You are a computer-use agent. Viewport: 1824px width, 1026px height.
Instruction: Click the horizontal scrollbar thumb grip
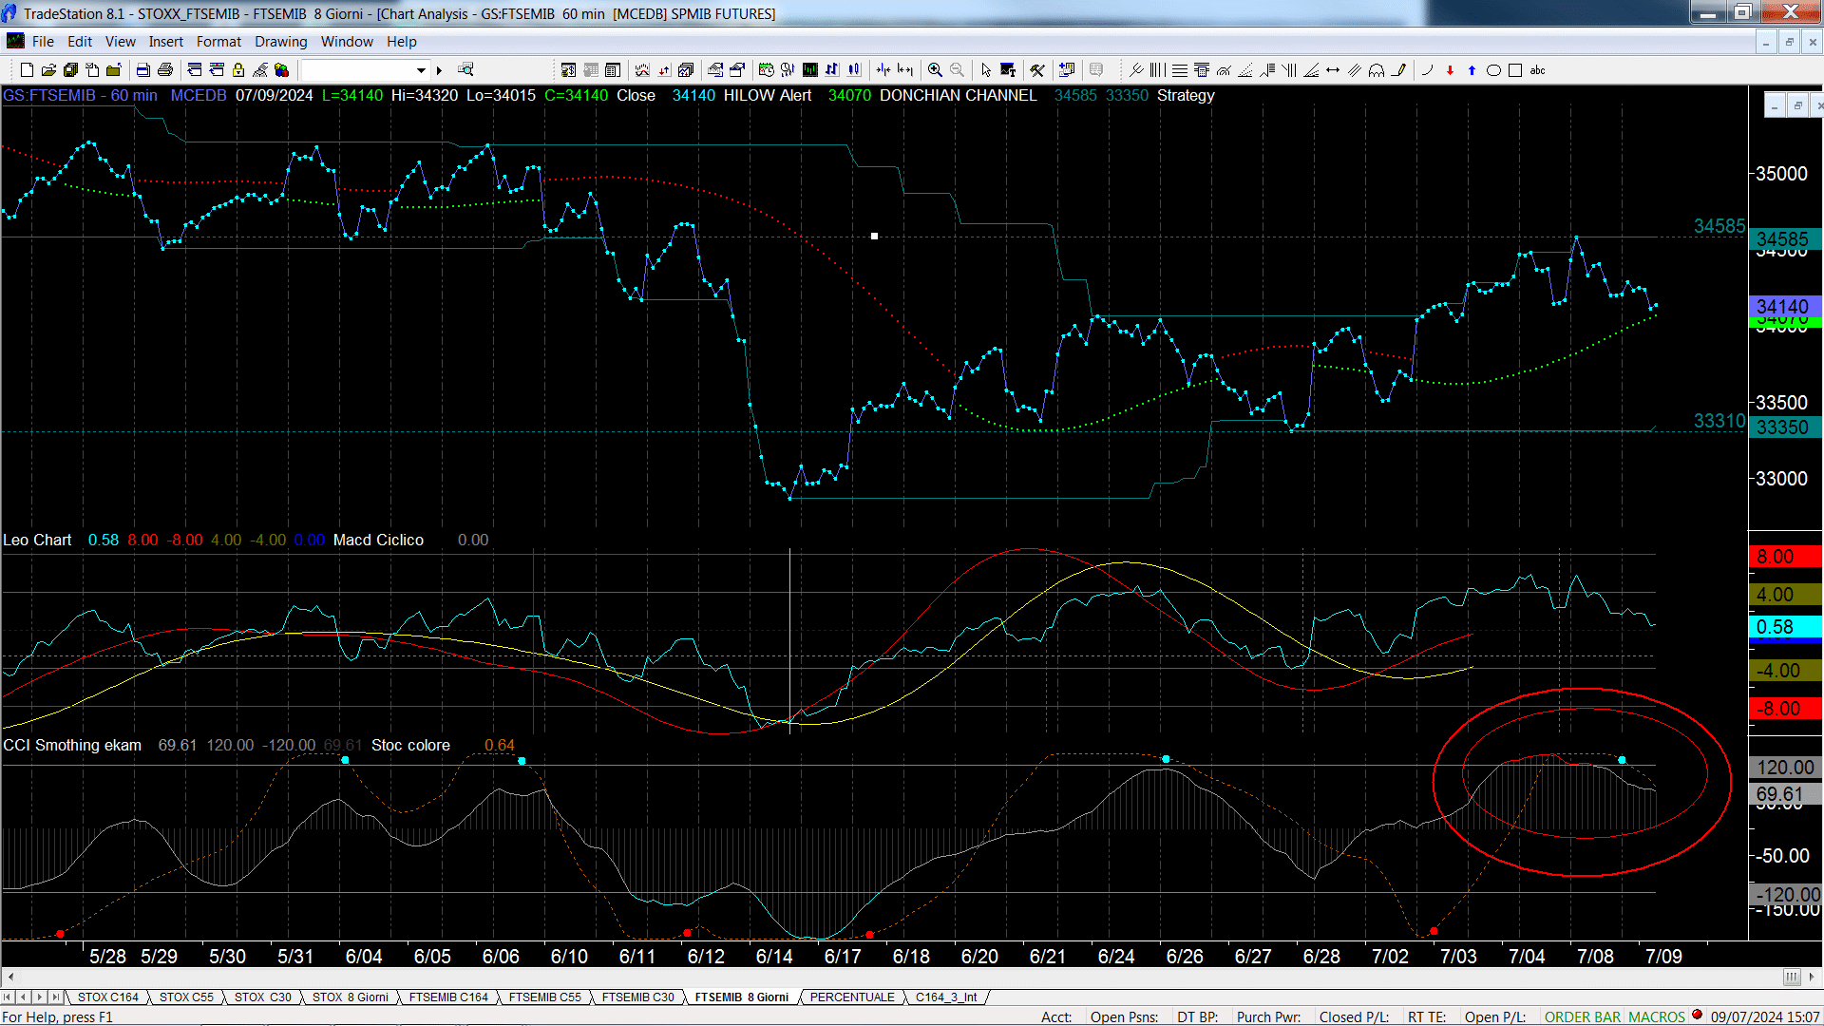click(x=1791, y=977)
